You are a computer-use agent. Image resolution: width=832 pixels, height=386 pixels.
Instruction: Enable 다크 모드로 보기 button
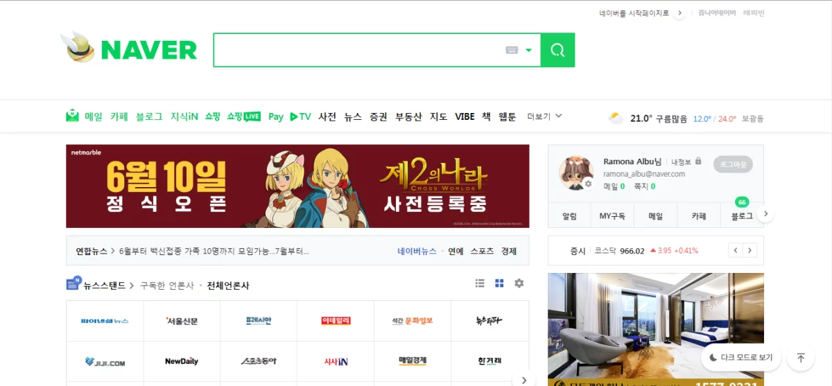pos(740,358)
